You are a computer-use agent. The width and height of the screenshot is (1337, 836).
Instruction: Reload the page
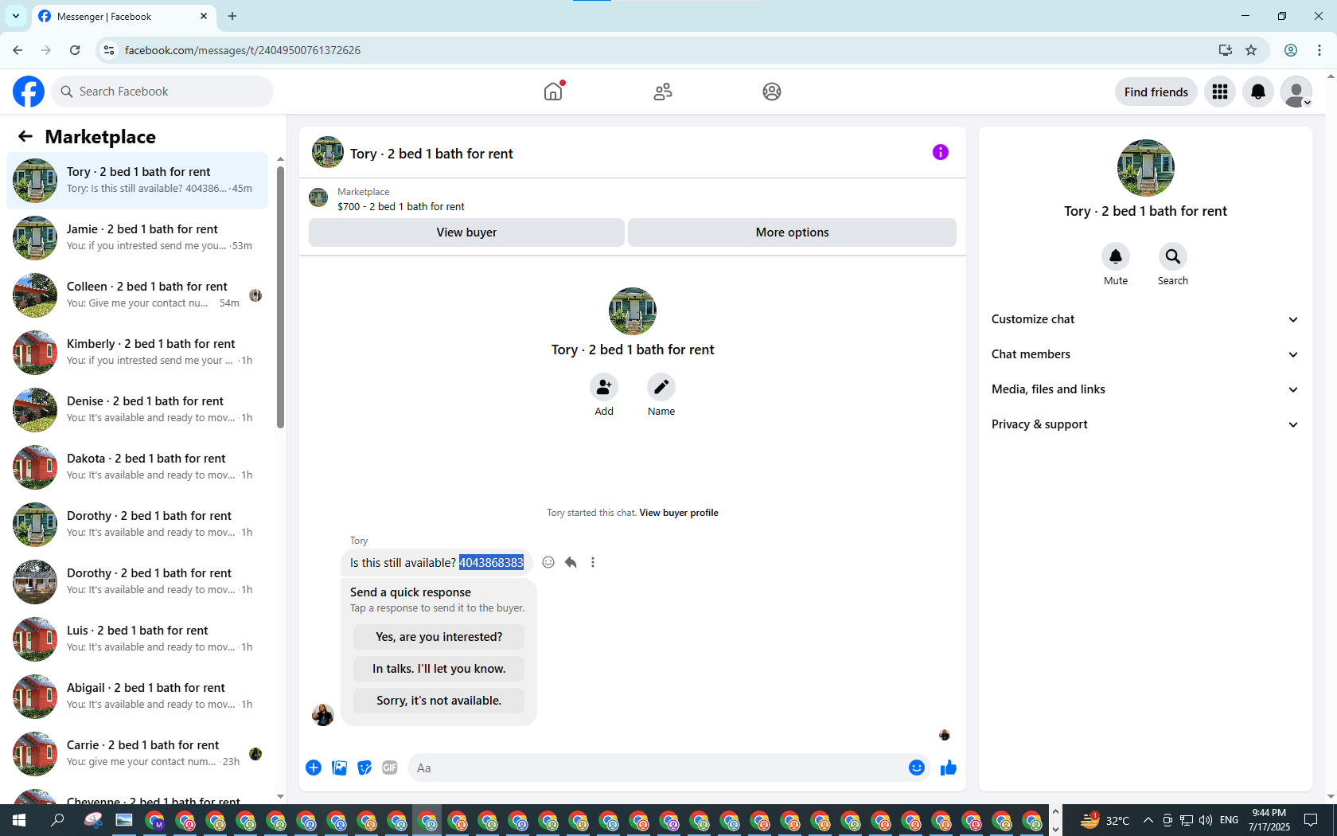click(75, 50)
